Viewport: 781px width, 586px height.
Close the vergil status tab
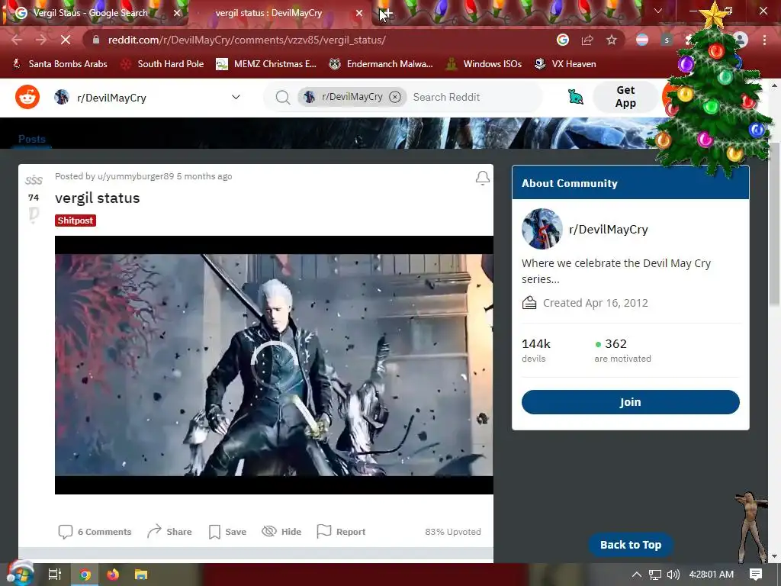(359, 13)
